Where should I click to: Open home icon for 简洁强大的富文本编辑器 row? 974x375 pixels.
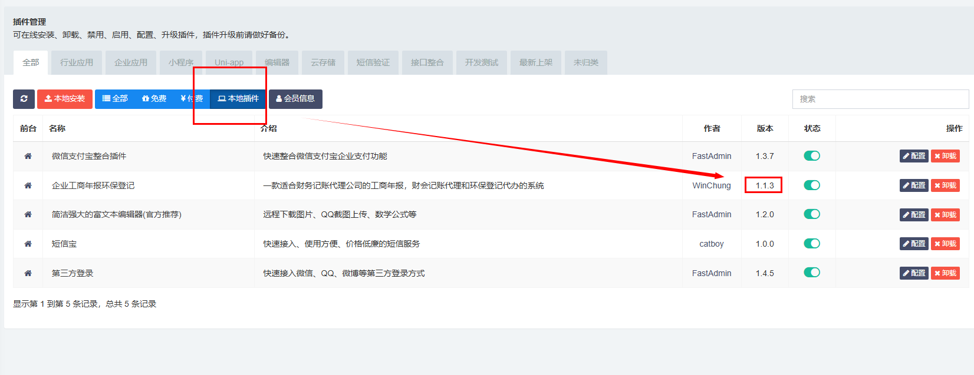pyautogui.click(x=28, y=214)
